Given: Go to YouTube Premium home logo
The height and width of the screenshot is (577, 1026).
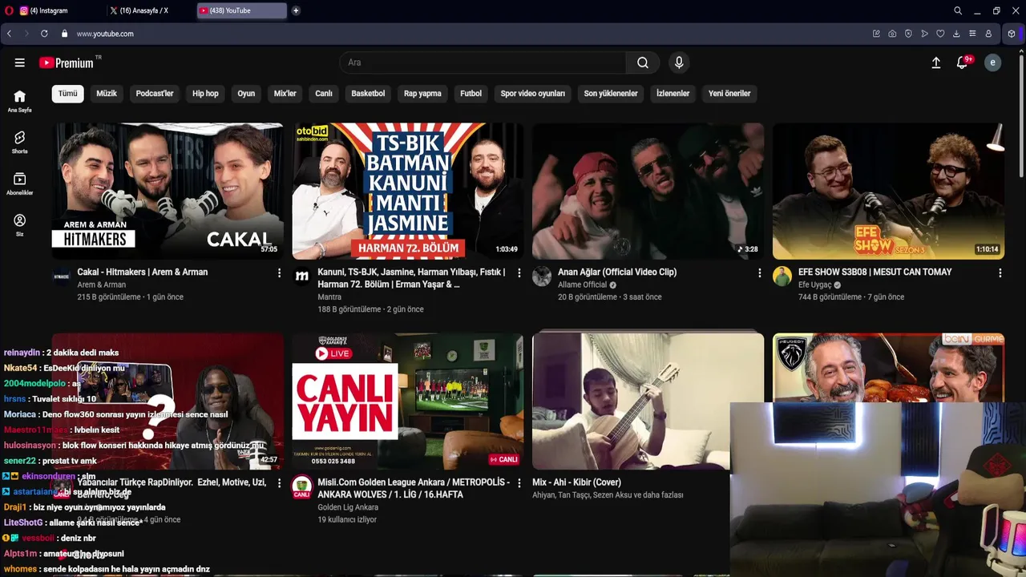Looking at the screenshot, I should click(x=67, y=63).
